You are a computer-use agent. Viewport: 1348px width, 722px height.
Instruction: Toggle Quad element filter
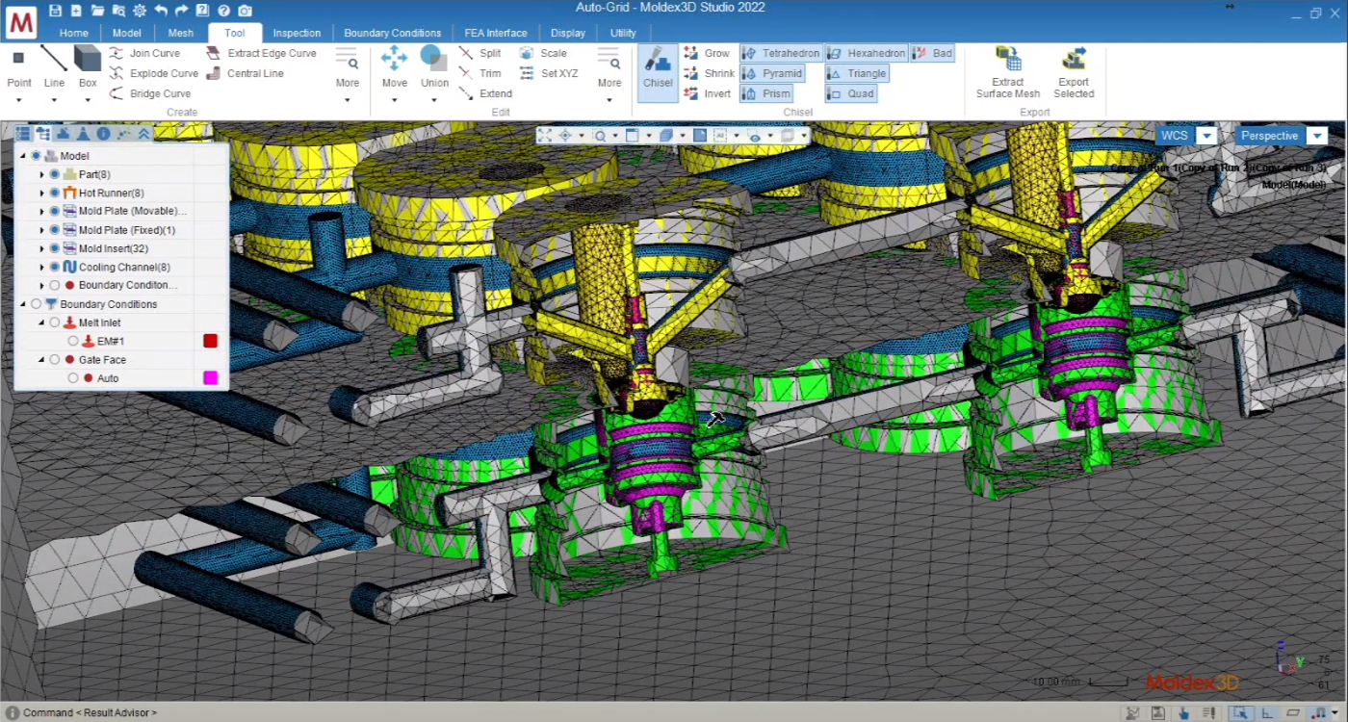point(851,94)
